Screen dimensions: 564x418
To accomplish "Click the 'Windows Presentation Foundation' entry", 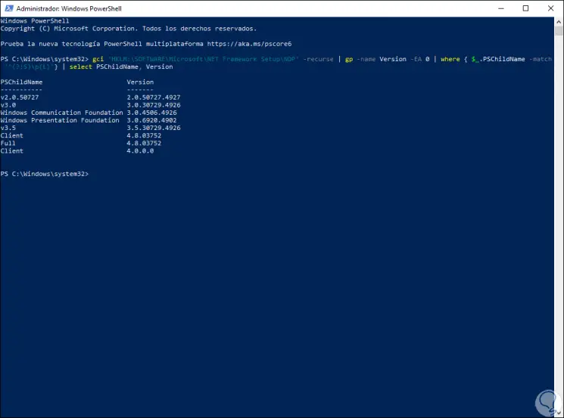I will (60, 120).
